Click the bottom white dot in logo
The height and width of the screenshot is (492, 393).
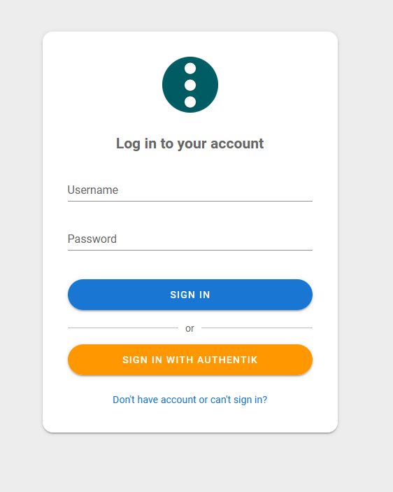click(190, 102)
